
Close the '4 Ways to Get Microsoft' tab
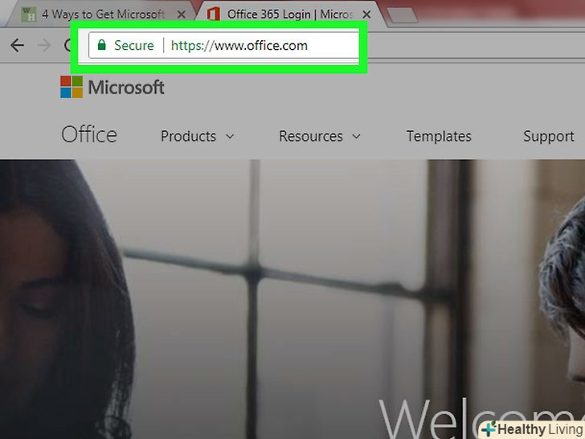(182, 14)
